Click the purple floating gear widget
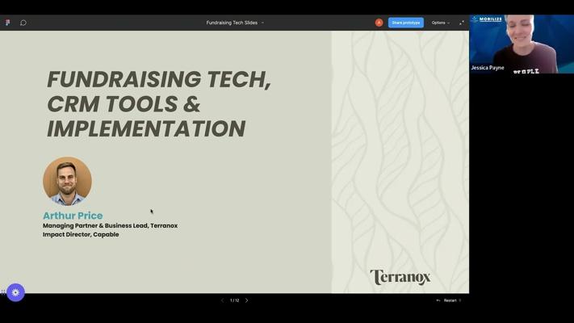The image size is (574, 323). coord(15,292)
